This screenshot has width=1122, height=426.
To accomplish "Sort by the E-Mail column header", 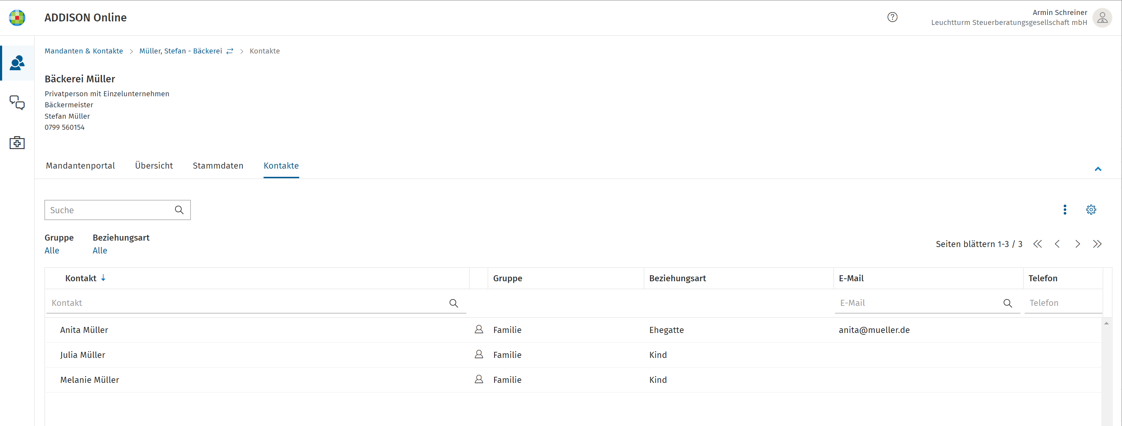I will 851,278.
